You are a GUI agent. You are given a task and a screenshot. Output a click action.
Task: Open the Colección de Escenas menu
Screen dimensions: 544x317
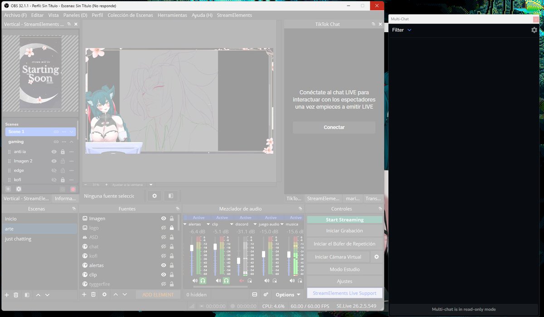click(x=130, y=15)
